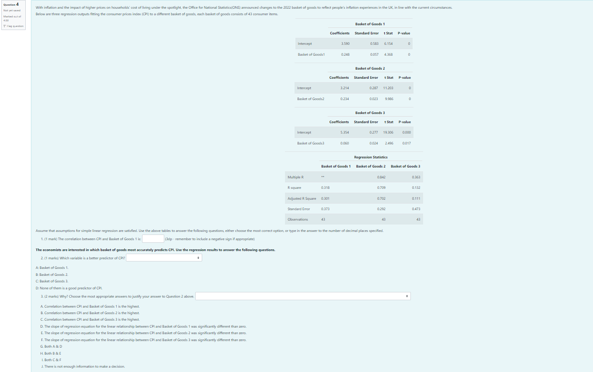
Task: Click the regression standard error 0.473
Action: [416, 209]
